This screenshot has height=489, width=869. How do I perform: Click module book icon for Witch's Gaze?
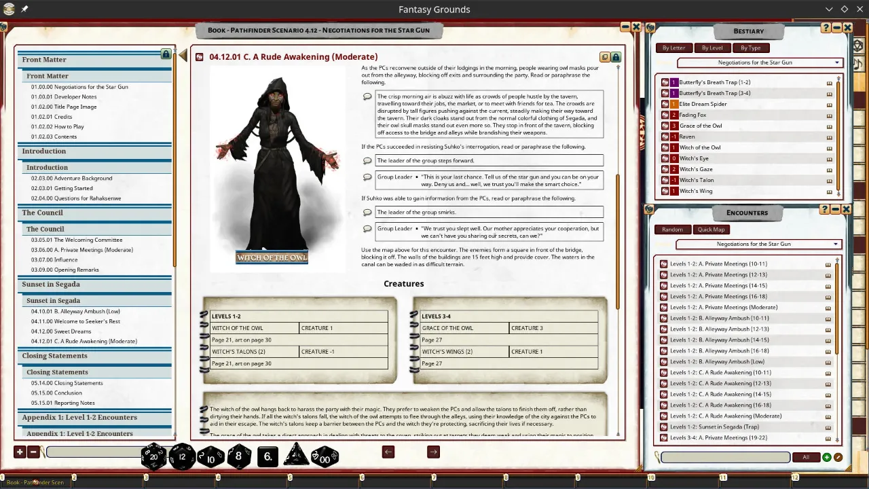[x=829, y=170]
